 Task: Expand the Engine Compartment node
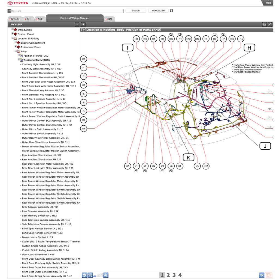coord(16,43)
